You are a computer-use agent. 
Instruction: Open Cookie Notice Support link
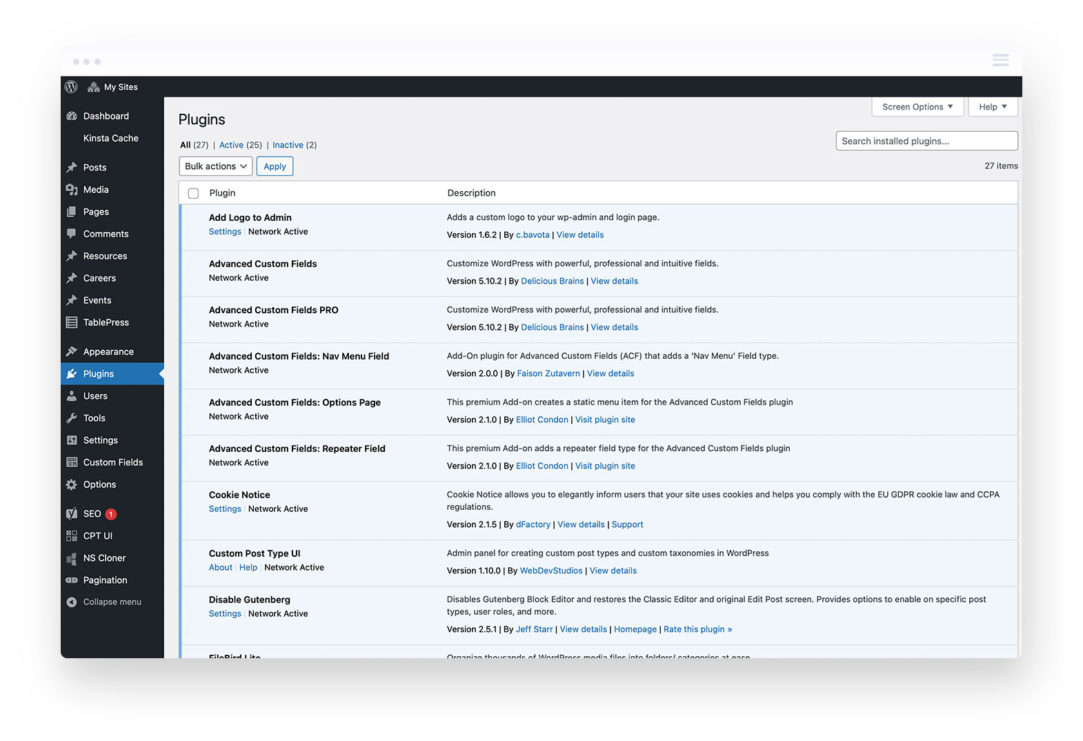pos(627,525)
